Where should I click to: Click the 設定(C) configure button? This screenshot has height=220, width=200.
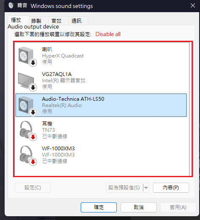point(33,188)
